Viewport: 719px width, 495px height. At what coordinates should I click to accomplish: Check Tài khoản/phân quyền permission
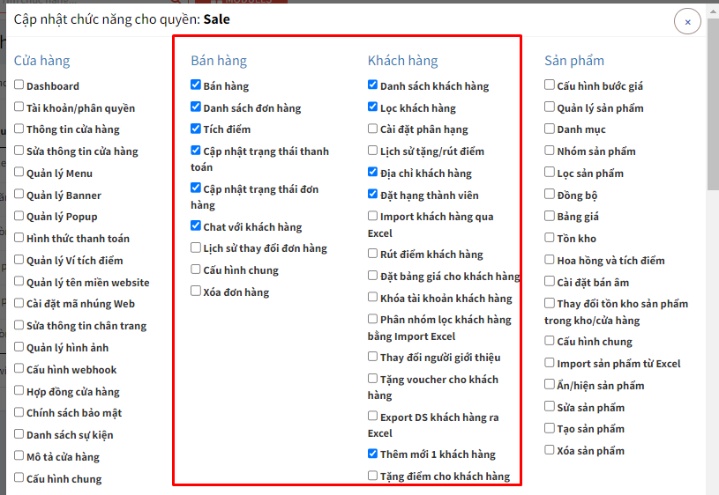coord(19,107)
